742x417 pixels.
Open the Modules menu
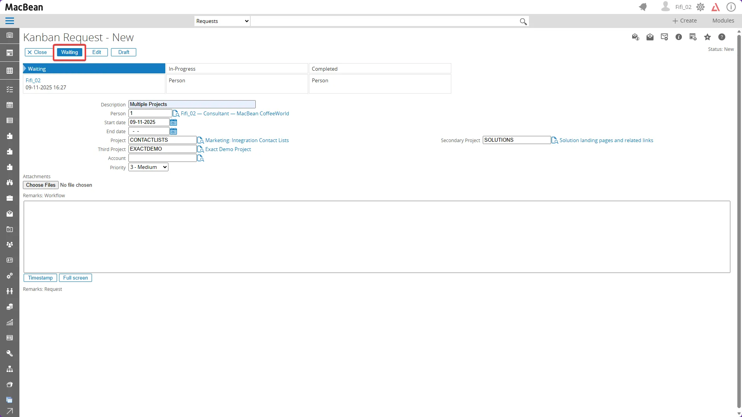[723, 21]
